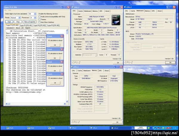The width and height of the screenshot is (179, 136).
Task: Click OK in the topmost Finish dialog
Action: [x=55, y=45]
